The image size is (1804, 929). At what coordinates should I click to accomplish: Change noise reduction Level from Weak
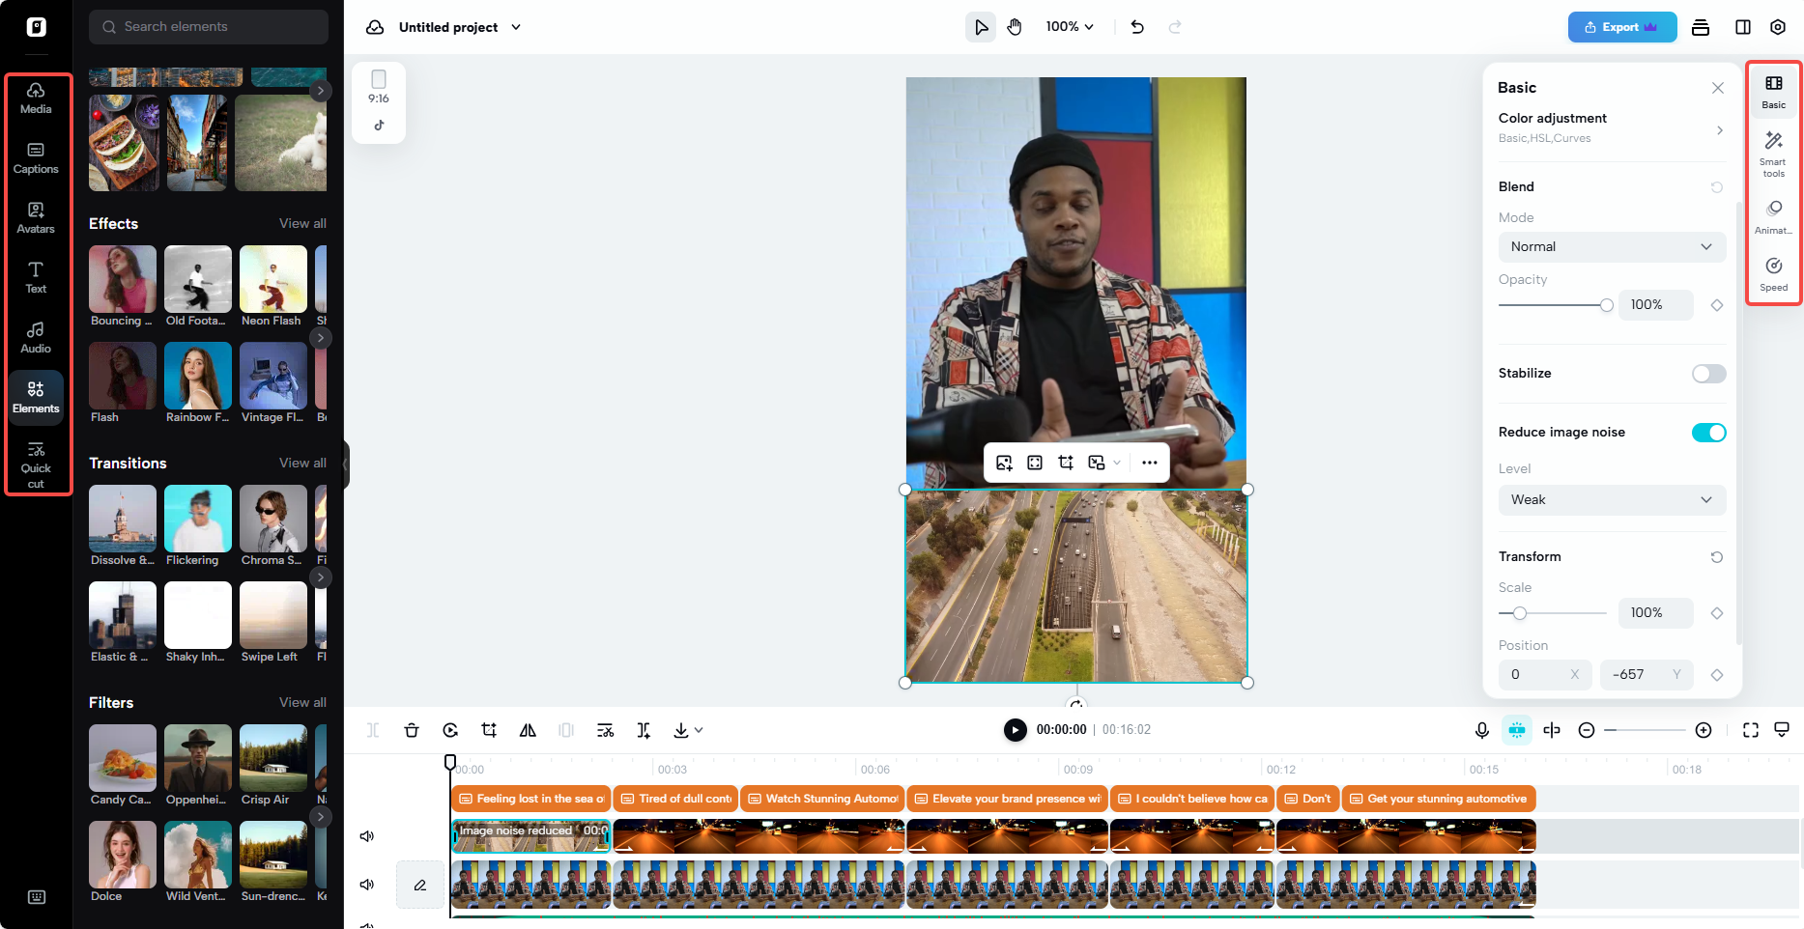1611,500
